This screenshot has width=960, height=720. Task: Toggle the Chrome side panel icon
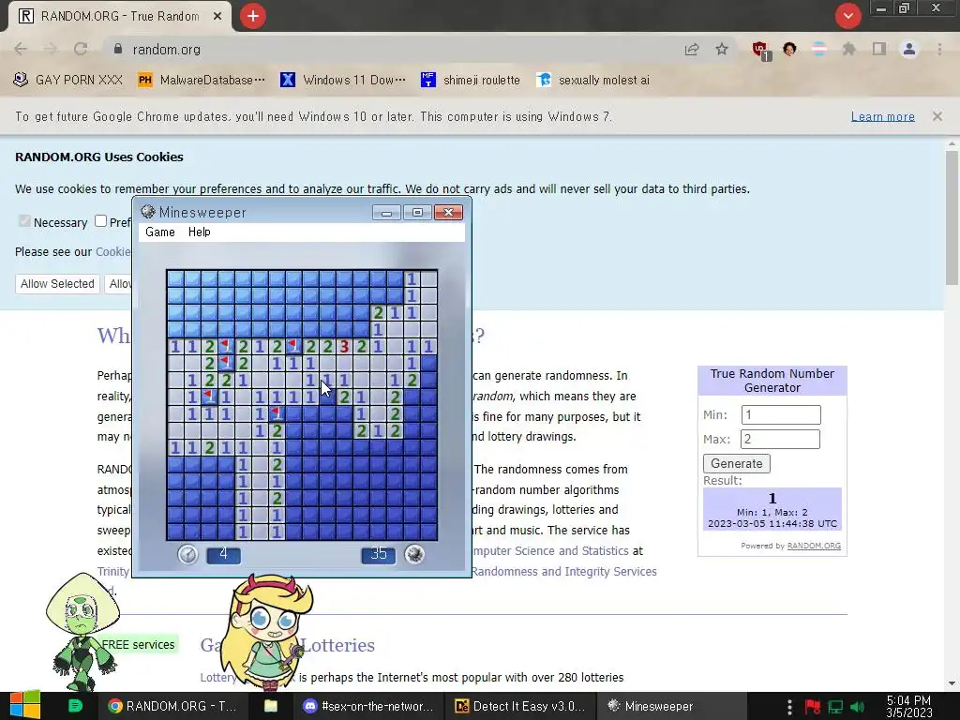(879, 49)
